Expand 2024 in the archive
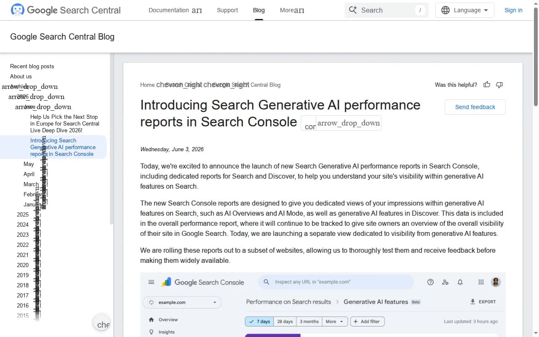Image resolution: width=539 pixels, height=337 pixels. tap(23, 225)
